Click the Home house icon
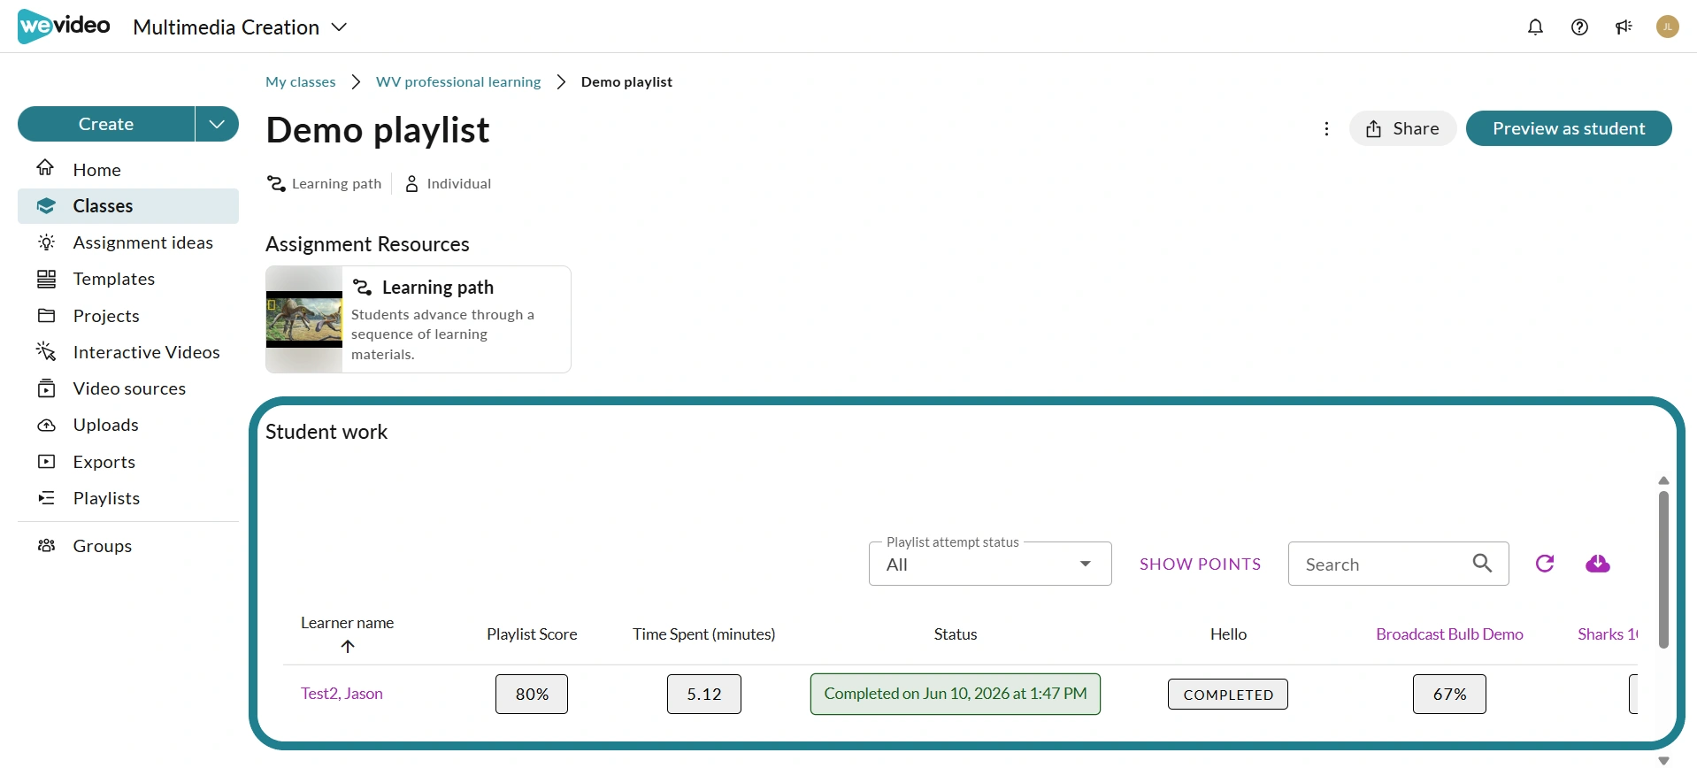Screen dimensions: 1697x768 pyautogui.click(x=46, y=168)
